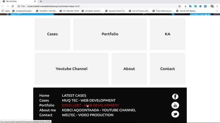Open the Facebook icon in footer

point(175,96)
